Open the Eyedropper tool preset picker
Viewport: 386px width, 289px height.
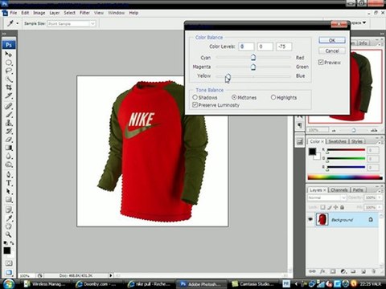[18, 23]
